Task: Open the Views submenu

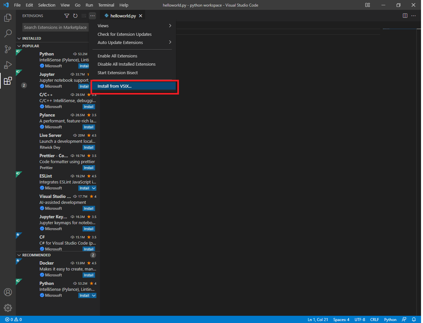Action: pos(134,26)
